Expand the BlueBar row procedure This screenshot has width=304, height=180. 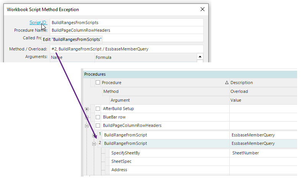(87, 117)
